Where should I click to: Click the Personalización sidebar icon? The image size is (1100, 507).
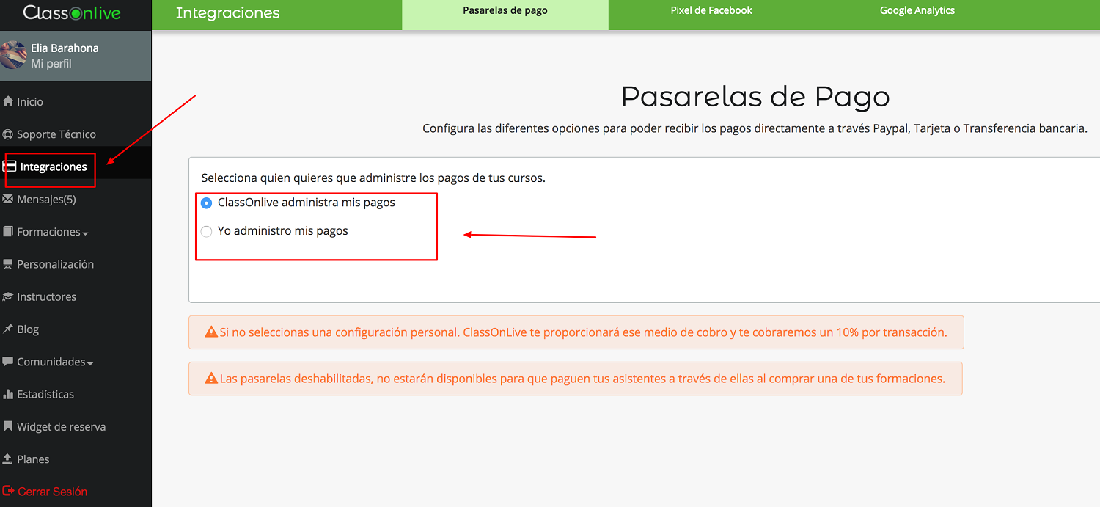[7, 263]
